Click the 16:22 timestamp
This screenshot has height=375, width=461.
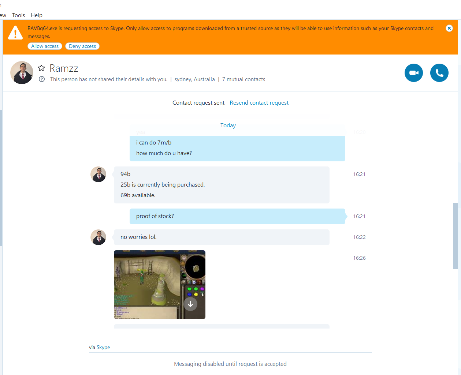tap(359, 237)
